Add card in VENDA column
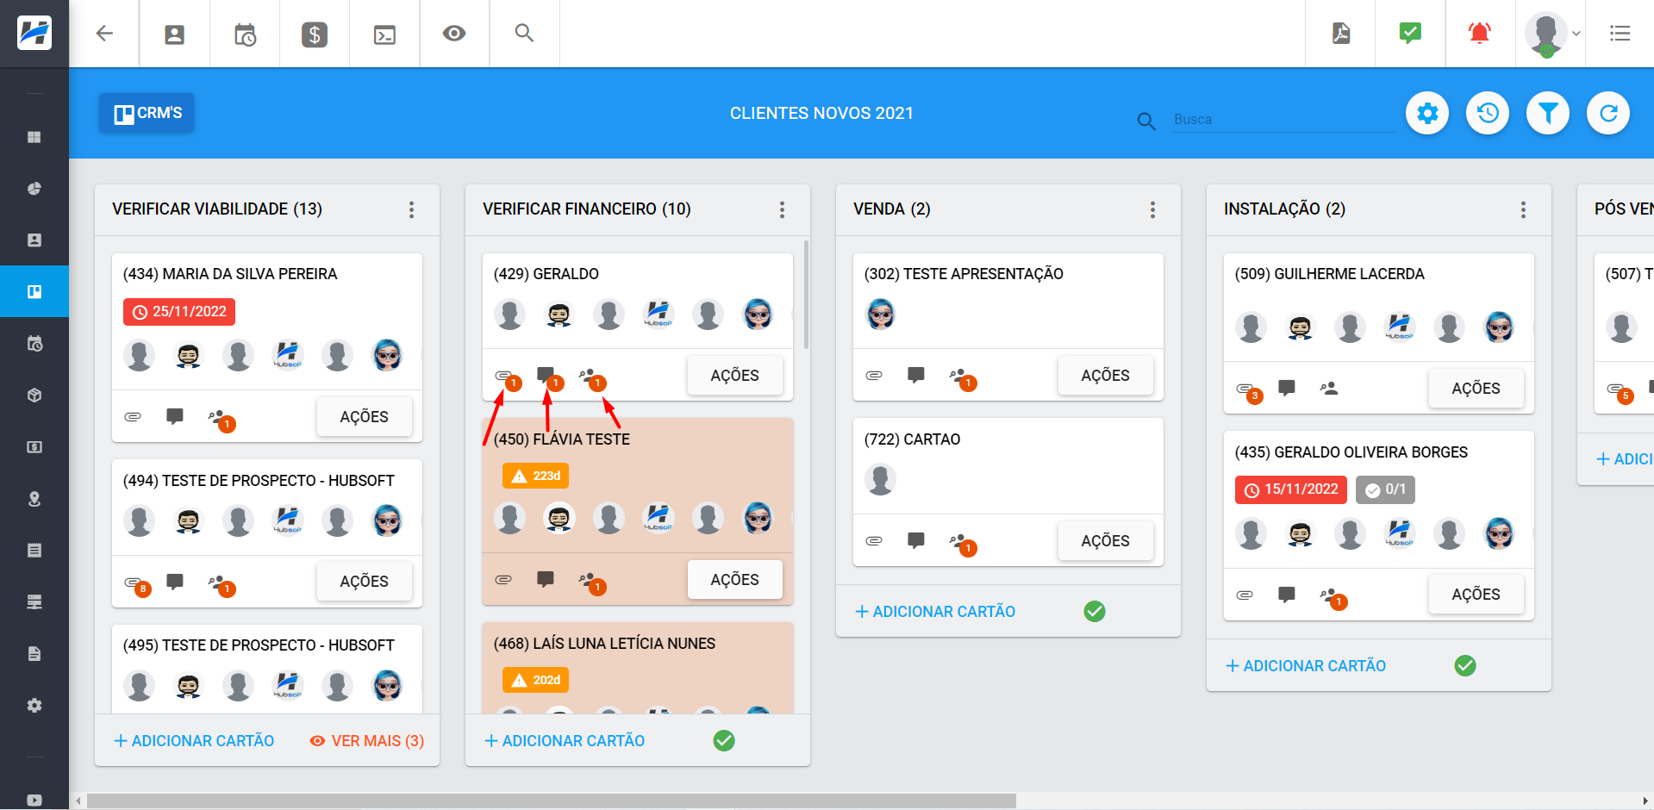This screenshot has width=1654, height=810. 935,612
